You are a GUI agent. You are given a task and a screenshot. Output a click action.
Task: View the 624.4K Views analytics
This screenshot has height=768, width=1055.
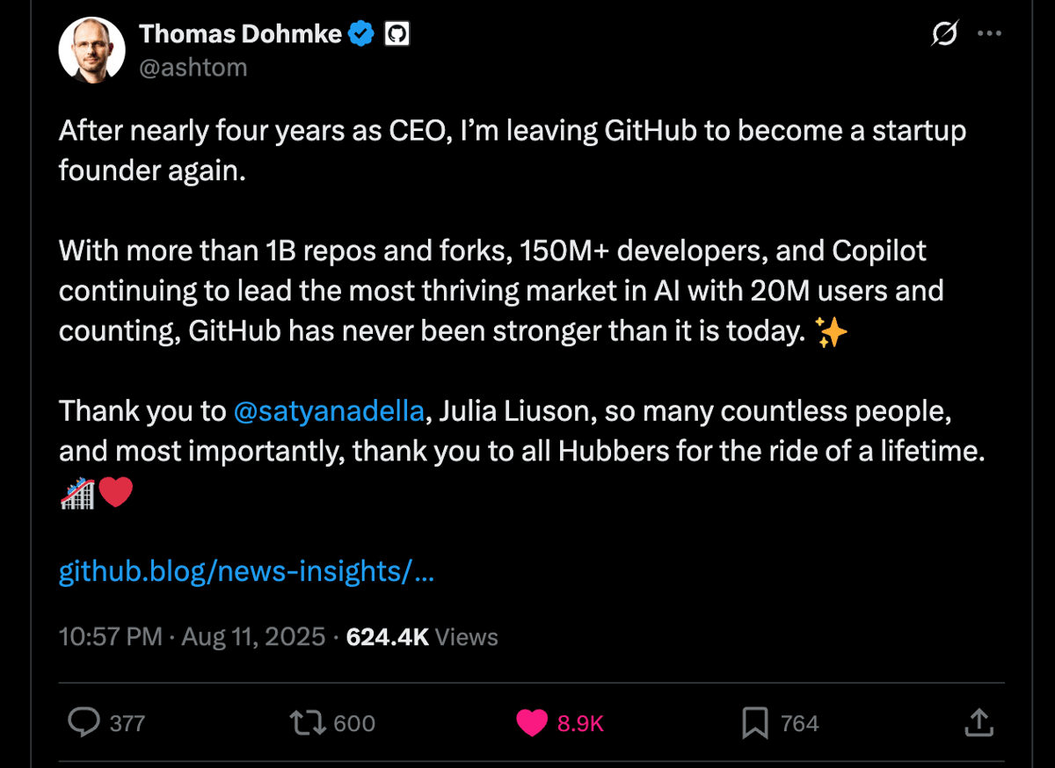click(x=422, y=636)
